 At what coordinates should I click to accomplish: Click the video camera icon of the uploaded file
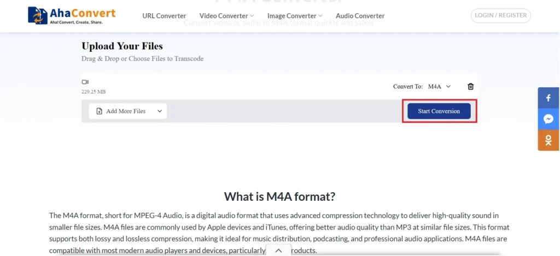pyautogui.click(x=85, y=82)
